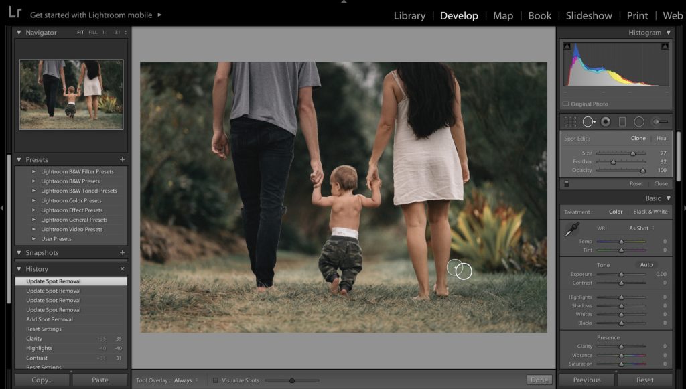Screen dimensions: 686x389
Task: Collapse the Histogram panel
Action: pyautogui.click(x=669, y=32)
